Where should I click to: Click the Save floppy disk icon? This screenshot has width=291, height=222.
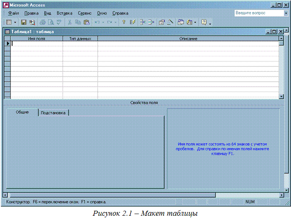click(23, 23)
